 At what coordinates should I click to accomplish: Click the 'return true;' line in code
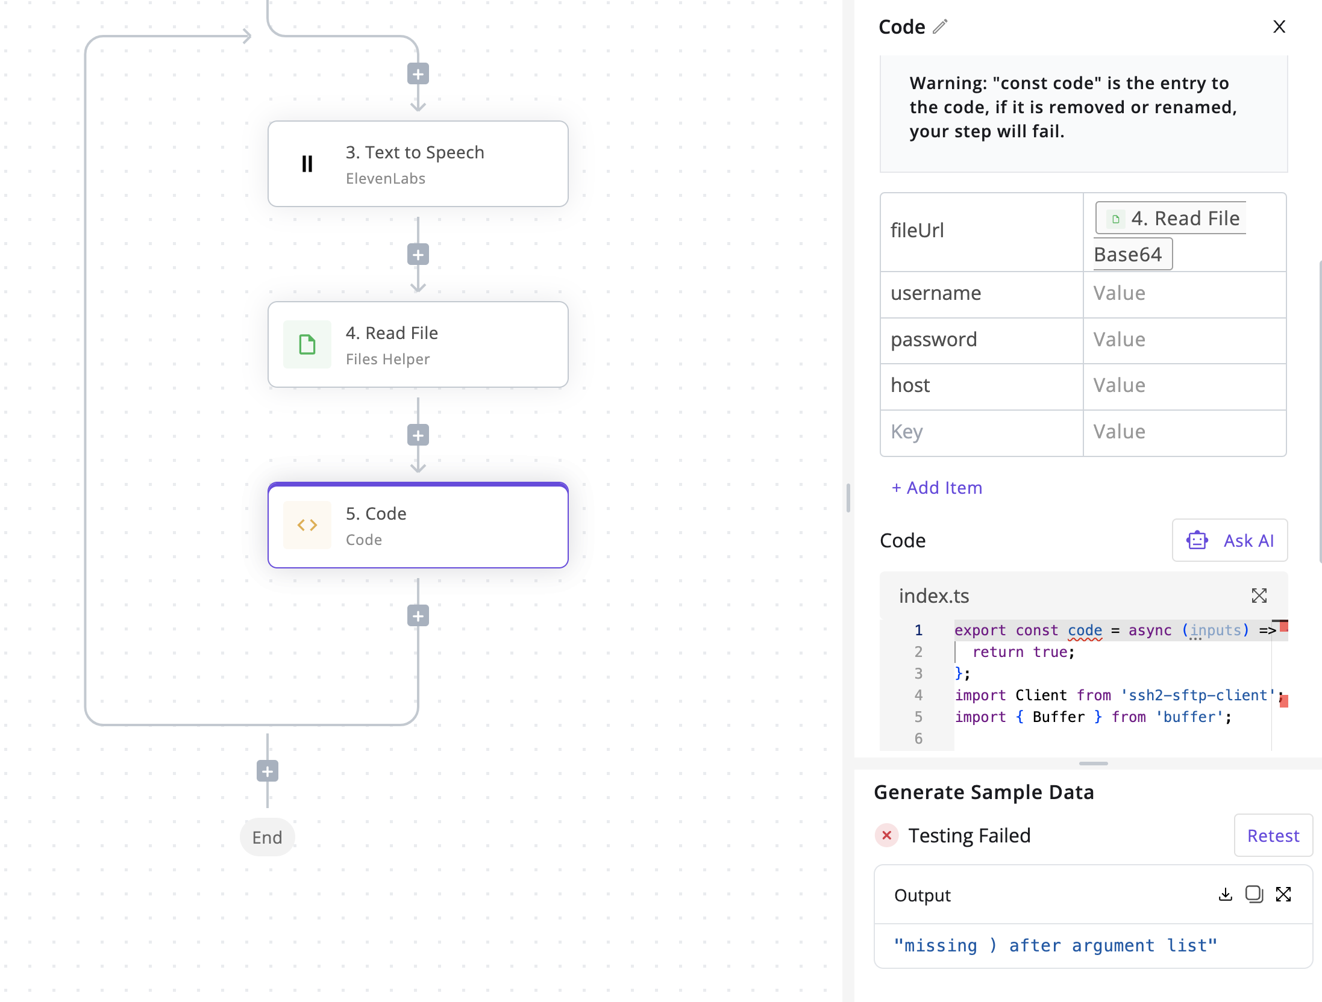[x=1023, y=652]
